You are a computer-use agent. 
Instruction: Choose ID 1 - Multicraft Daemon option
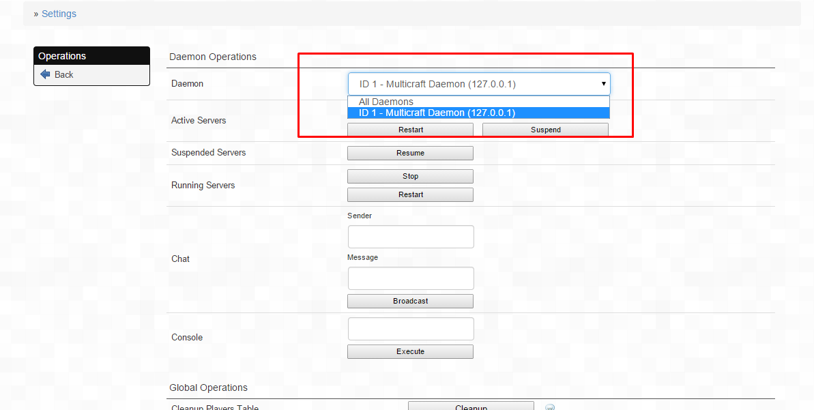pyautogui.click(x=478, y=113)
